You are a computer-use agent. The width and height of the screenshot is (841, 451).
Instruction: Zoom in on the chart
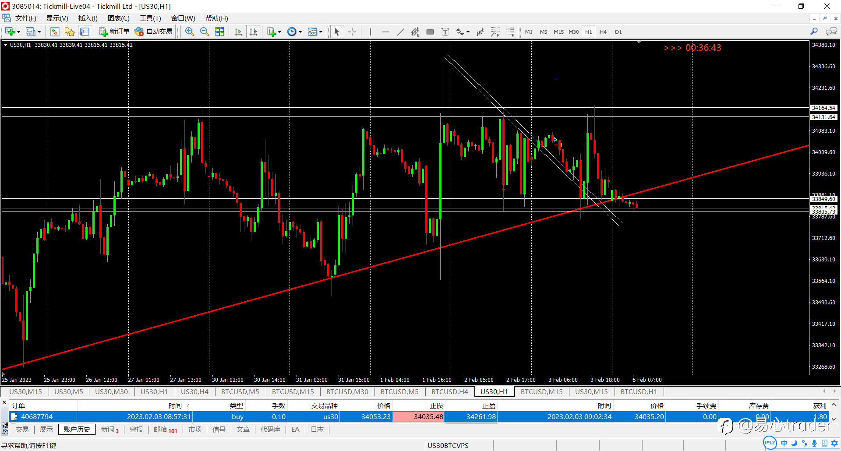[x=190, y=32]
